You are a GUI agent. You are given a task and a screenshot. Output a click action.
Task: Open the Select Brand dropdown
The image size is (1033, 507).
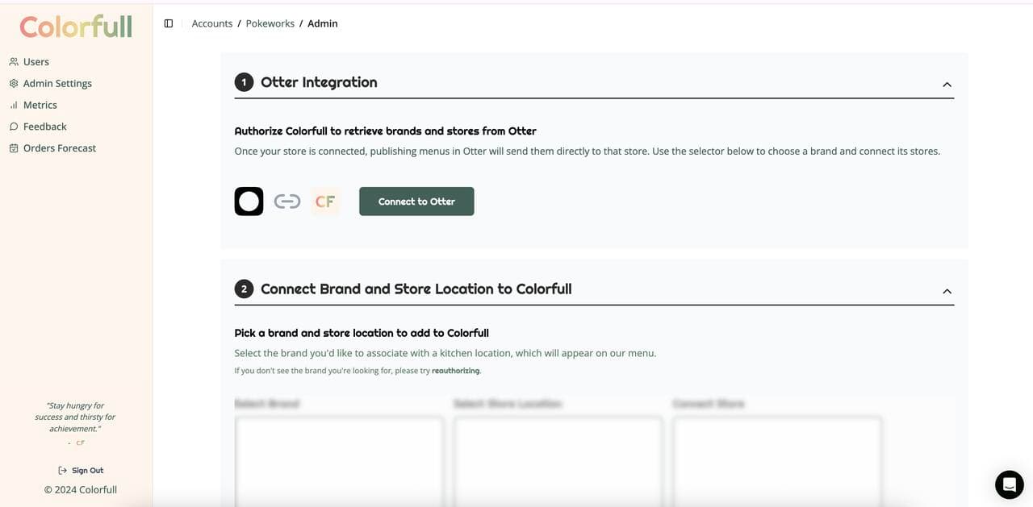click(x=338, y=459)
